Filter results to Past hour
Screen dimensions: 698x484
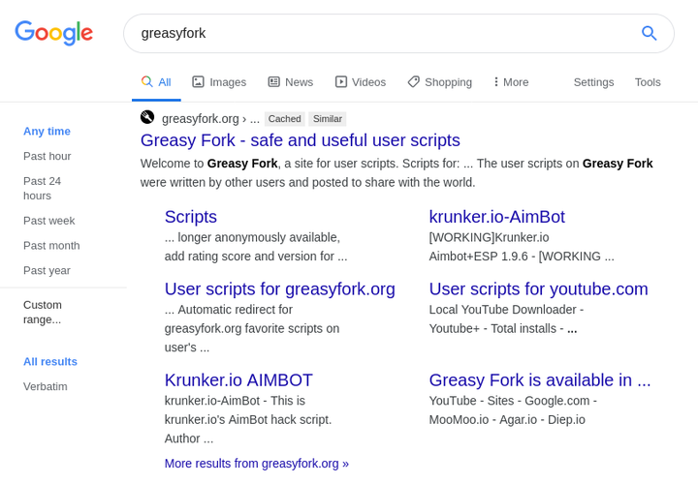click(48, 156)
